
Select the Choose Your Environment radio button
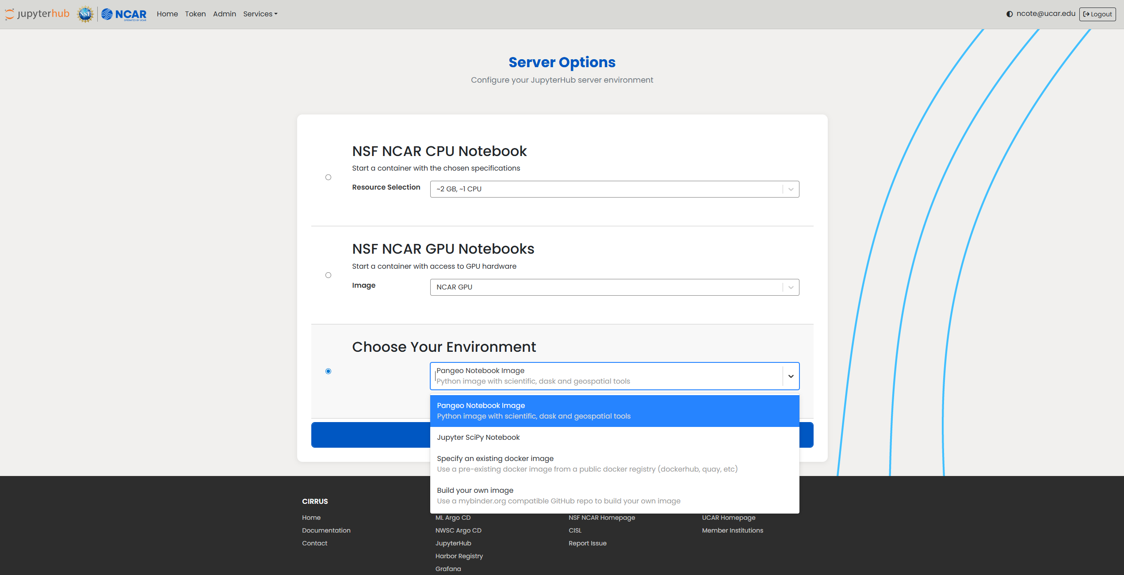click(328, 371)
